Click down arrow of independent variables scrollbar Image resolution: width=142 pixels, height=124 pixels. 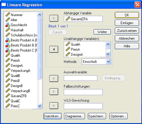coord(108,54)
